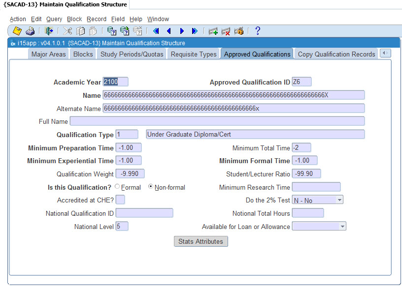Click the Delete record icon
The height and width of the screenshot is (286, 402).
click(x=226, y=31)
